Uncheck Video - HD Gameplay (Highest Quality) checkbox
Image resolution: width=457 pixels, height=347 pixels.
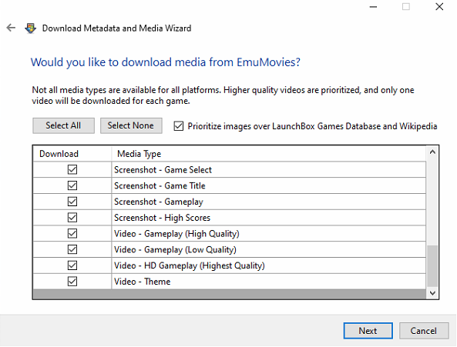click(x=72, y=265)
